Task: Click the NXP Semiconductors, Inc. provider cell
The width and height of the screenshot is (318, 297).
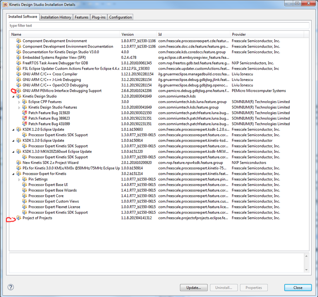Action: pyautogui.click(x=253, y=63)
